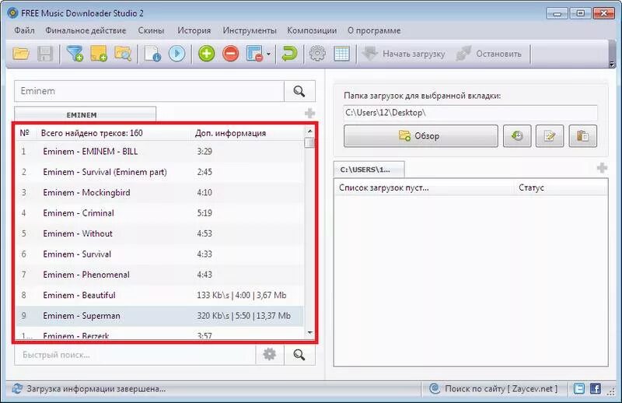Select track 6 Eminem - Survival
Image resolution: width=622 pixels, height=403 pixels.
tap(159, 254)
